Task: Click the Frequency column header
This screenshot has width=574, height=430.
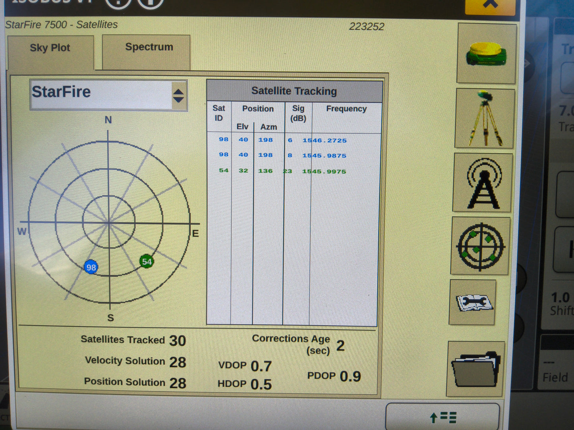Action: pyautogui.click(x=346, y=109)
